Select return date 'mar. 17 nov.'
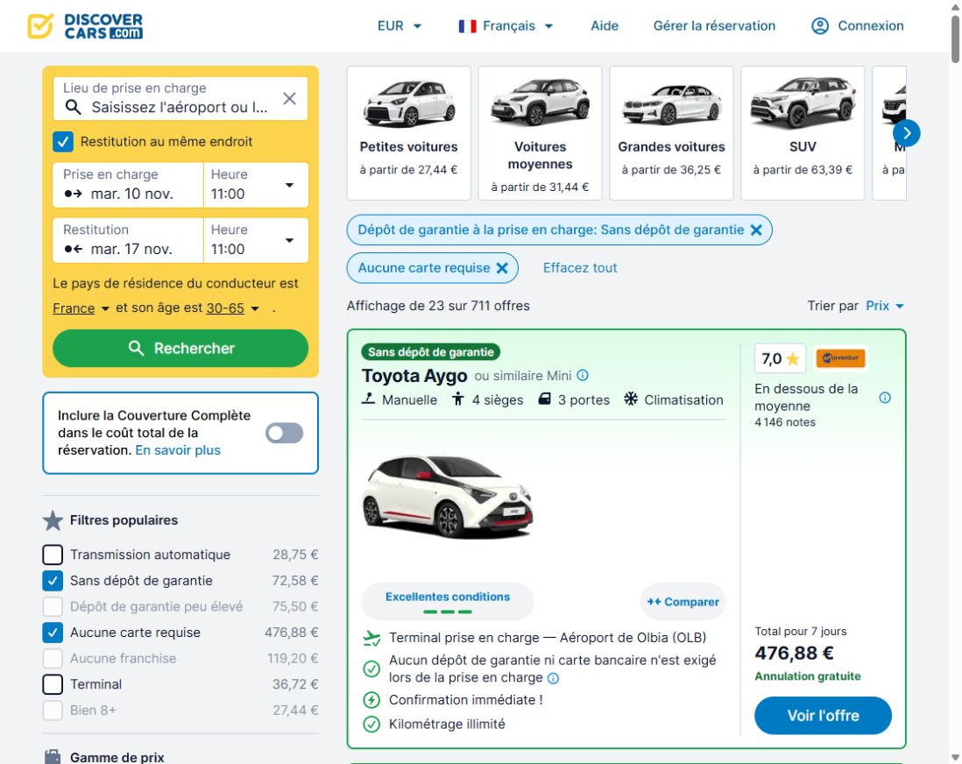Viewport: 962px width, 764px height. tap(128, 240)
